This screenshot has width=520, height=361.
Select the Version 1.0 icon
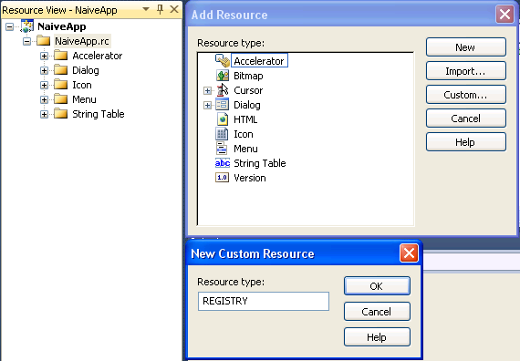223,178
